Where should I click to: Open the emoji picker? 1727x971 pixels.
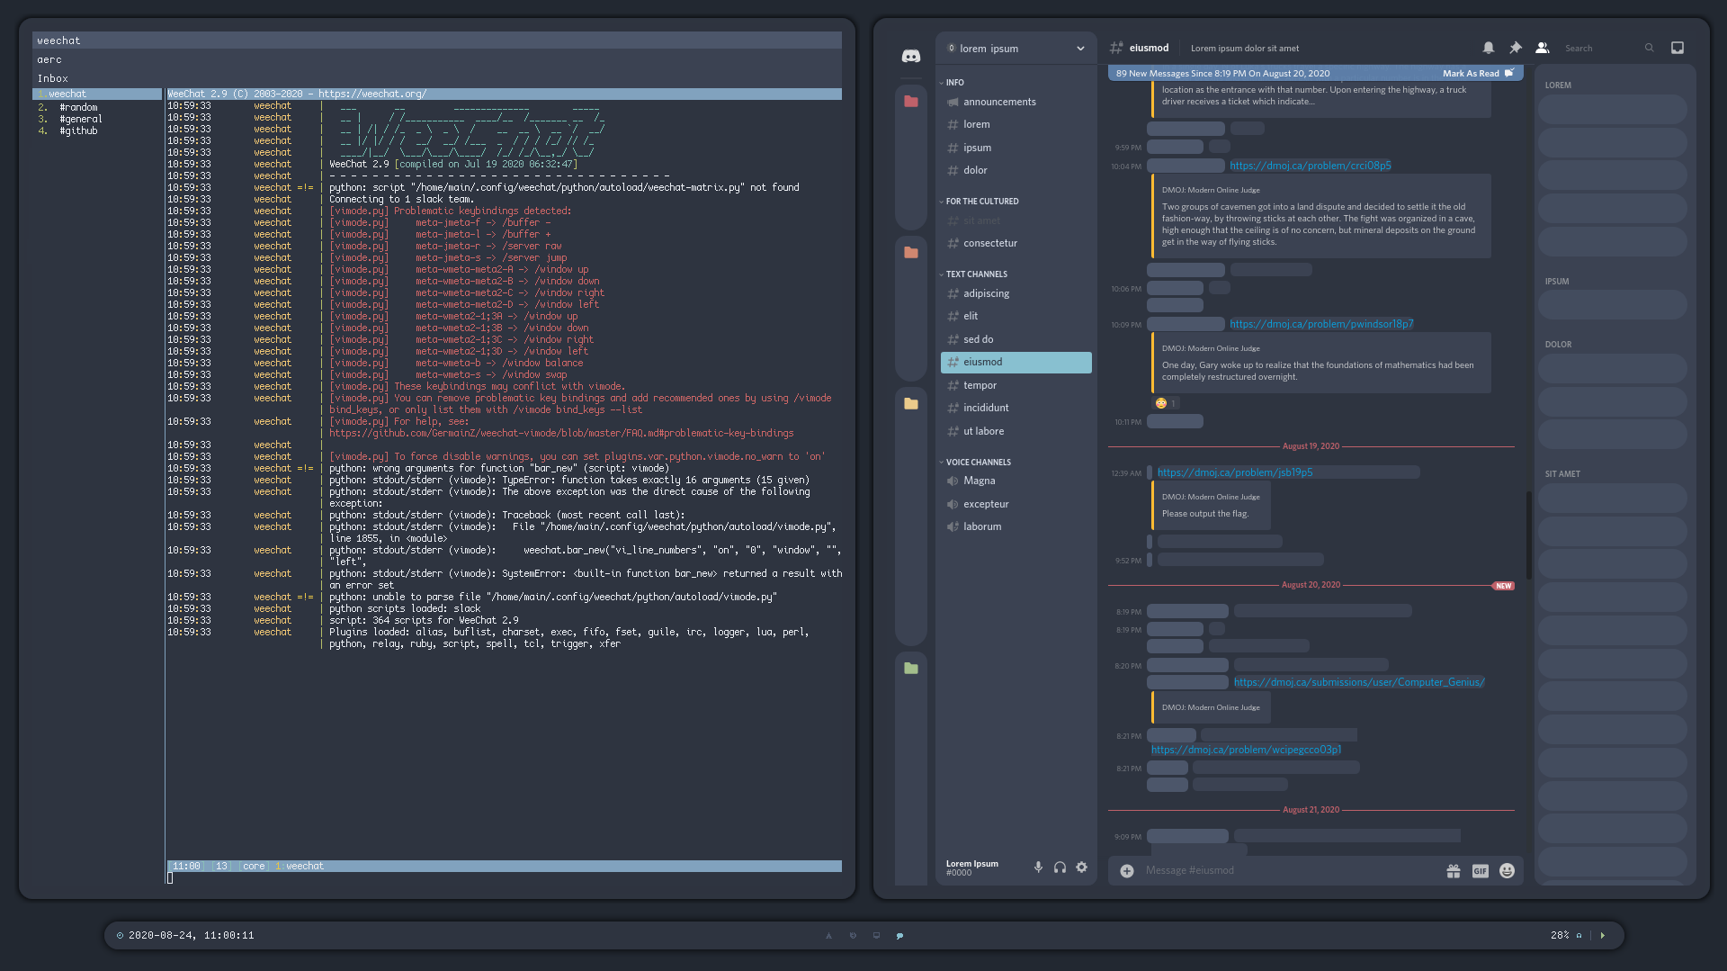(1507, 870)
